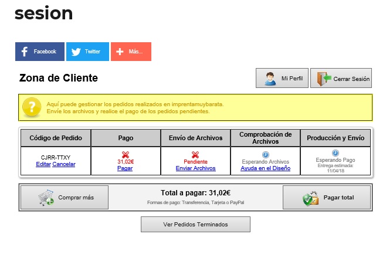The width and height of the screenshot is (376, 261).
Task: Click the Esperando Pago status text
Action: (336, 160)
